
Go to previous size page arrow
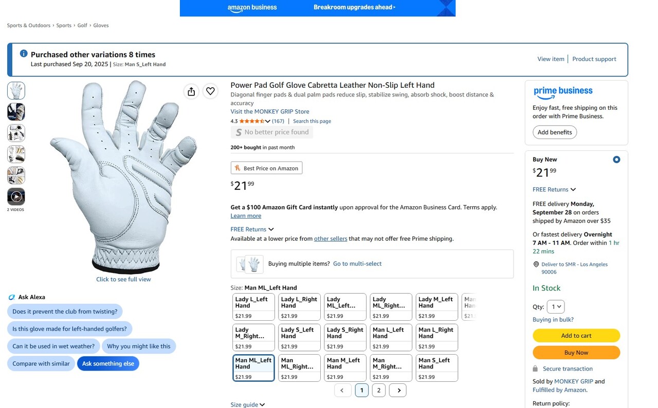(x=342, y=391)
